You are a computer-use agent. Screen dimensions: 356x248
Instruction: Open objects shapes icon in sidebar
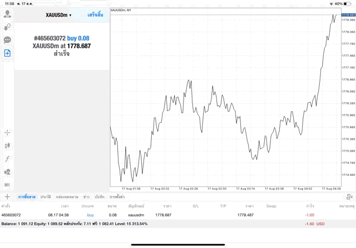(7, 171)
